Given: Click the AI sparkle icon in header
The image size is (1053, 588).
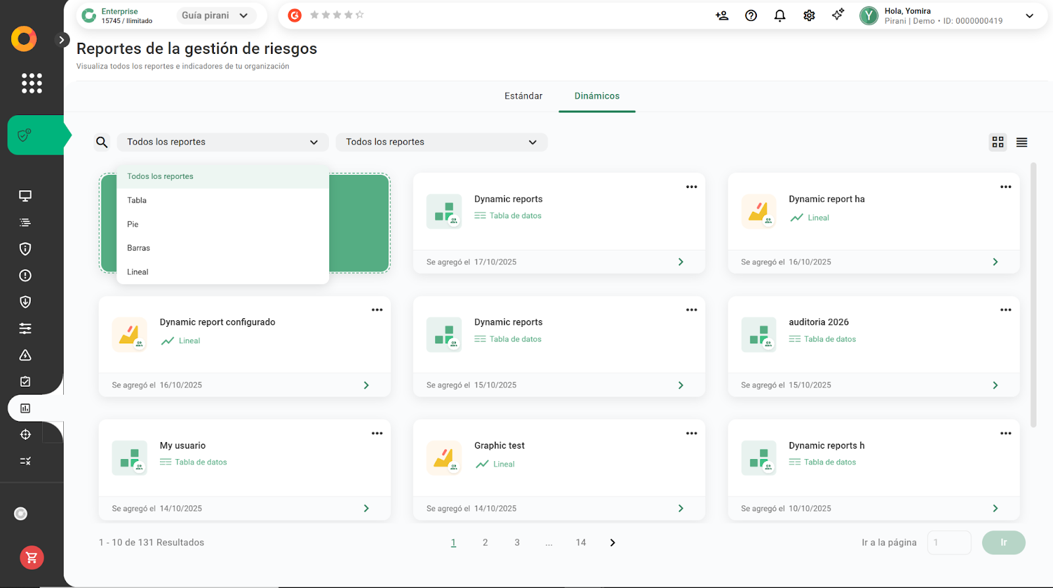Looking at the screenshot, I should click(x=838, y=14).
